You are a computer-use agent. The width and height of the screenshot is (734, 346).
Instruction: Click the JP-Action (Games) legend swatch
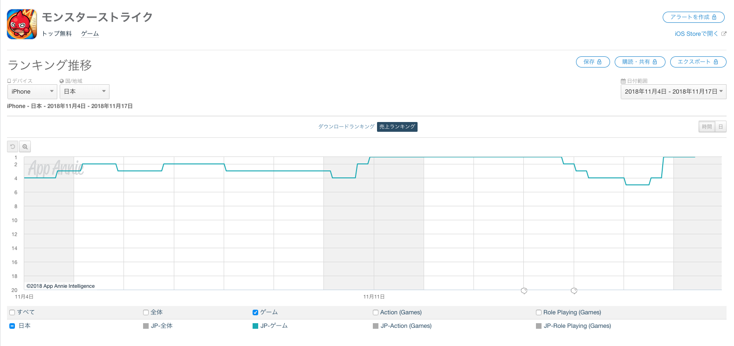click(376, 326)
